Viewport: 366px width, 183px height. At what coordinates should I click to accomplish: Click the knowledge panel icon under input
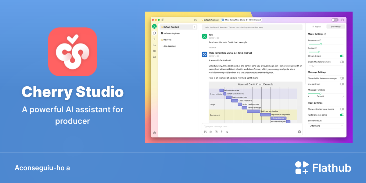point(216,132)
